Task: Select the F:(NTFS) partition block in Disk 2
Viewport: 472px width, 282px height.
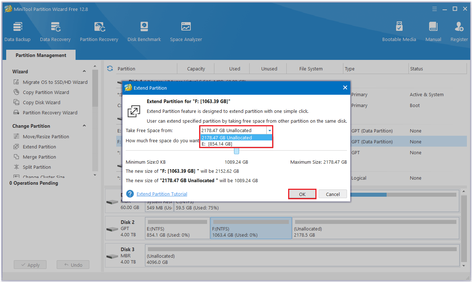Action: (251, 228)
